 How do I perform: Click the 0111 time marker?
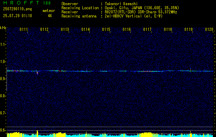pyautogui.click(x=24, y=29)
